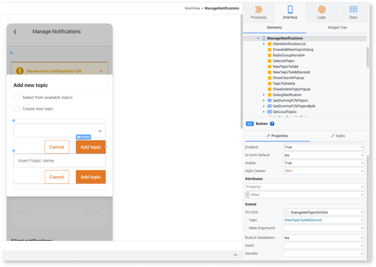Open the Logic layer icon

tap(322, 10)
